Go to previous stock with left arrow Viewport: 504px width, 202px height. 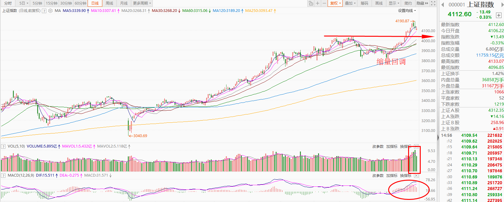click(x=443, y=5)
